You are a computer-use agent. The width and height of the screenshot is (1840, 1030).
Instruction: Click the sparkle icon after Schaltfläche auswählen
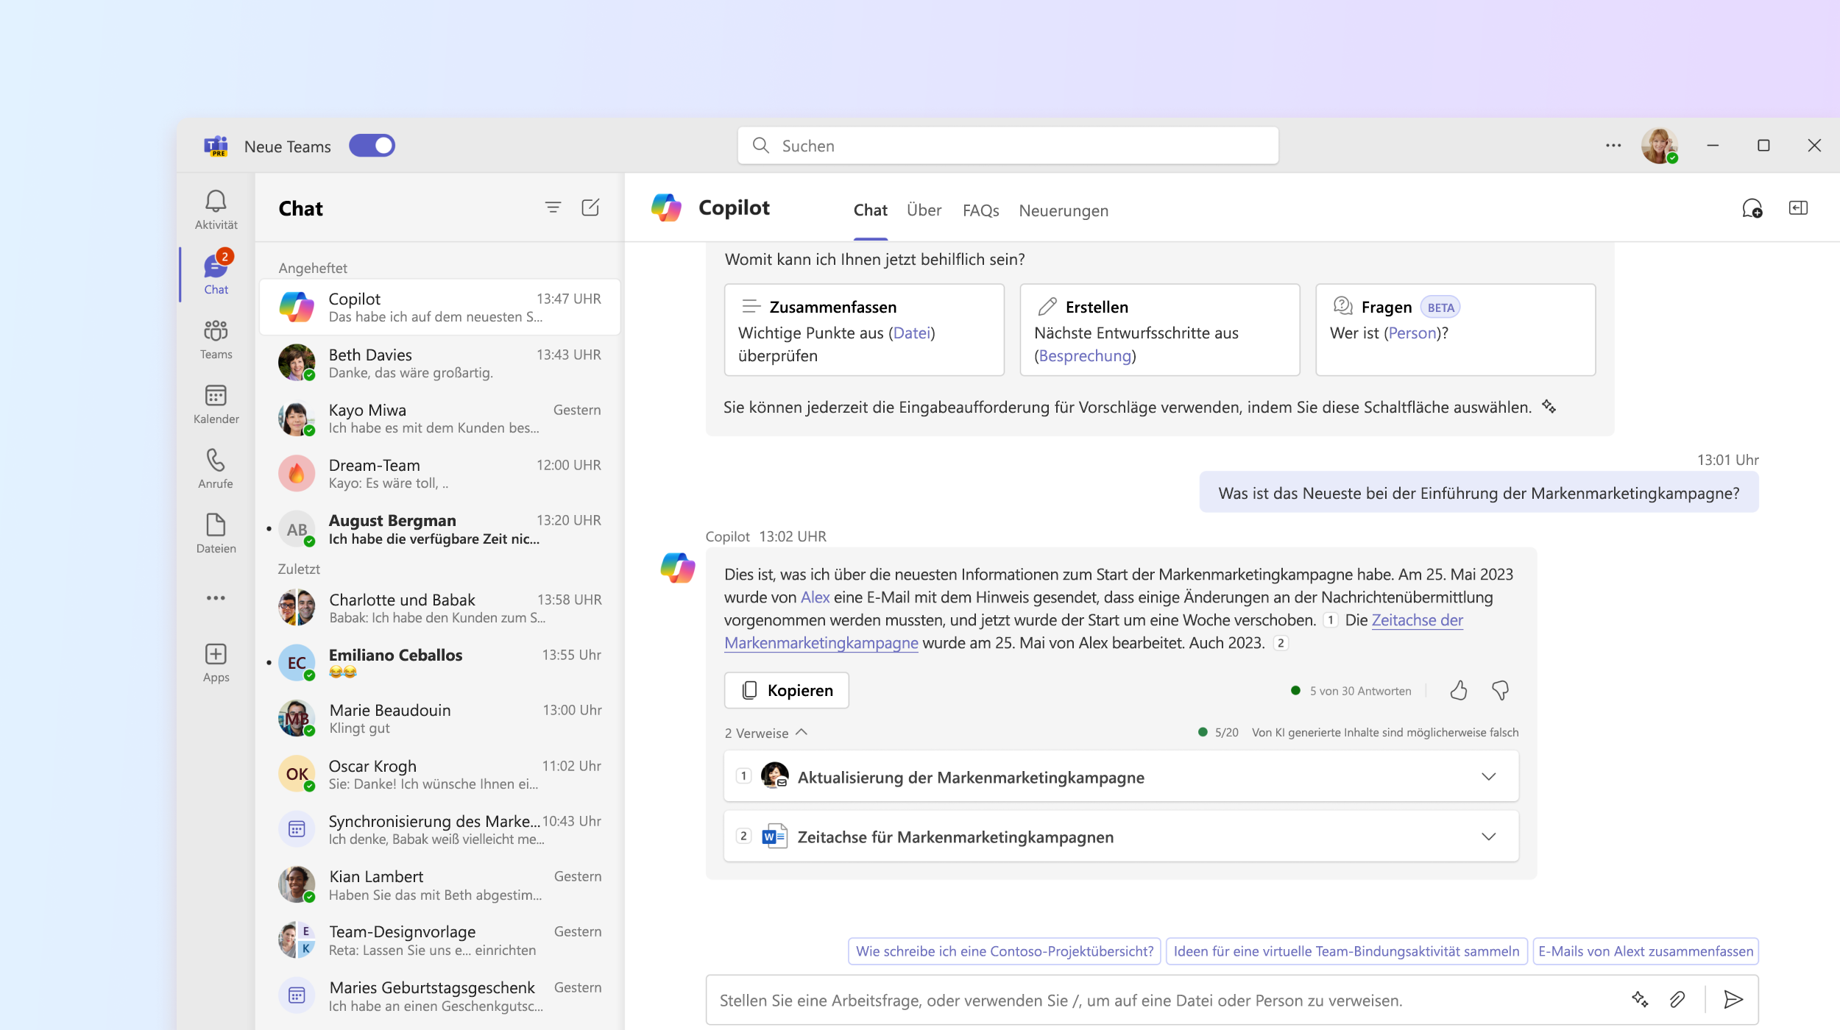click(1549, 406)
